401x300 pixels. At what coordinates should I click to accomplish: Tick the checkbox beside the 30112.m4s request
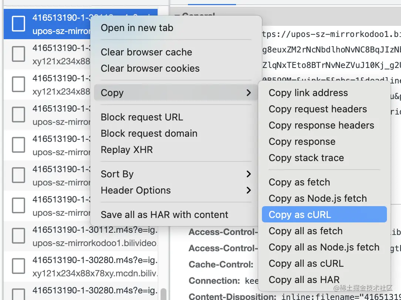point(18,236)
